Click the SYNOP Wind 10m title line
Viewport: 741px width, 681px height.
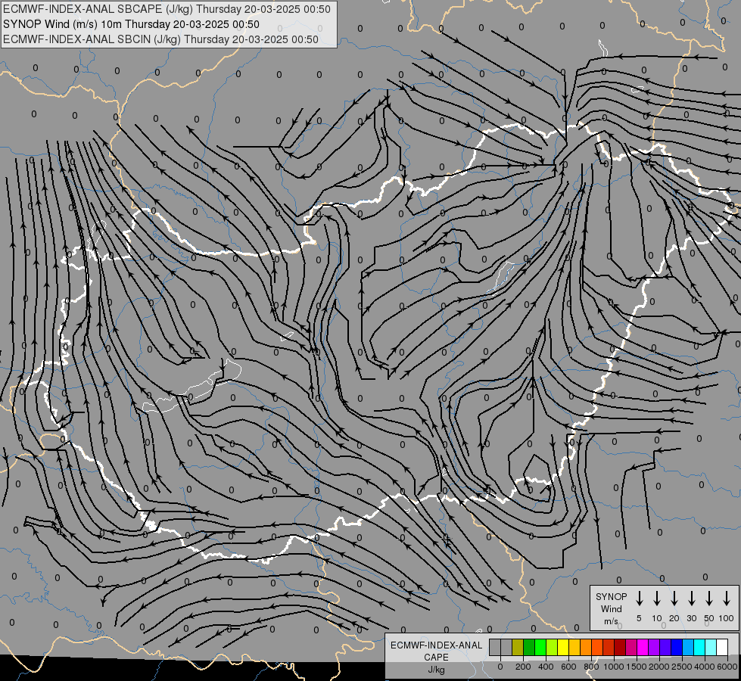pos(131,24)
